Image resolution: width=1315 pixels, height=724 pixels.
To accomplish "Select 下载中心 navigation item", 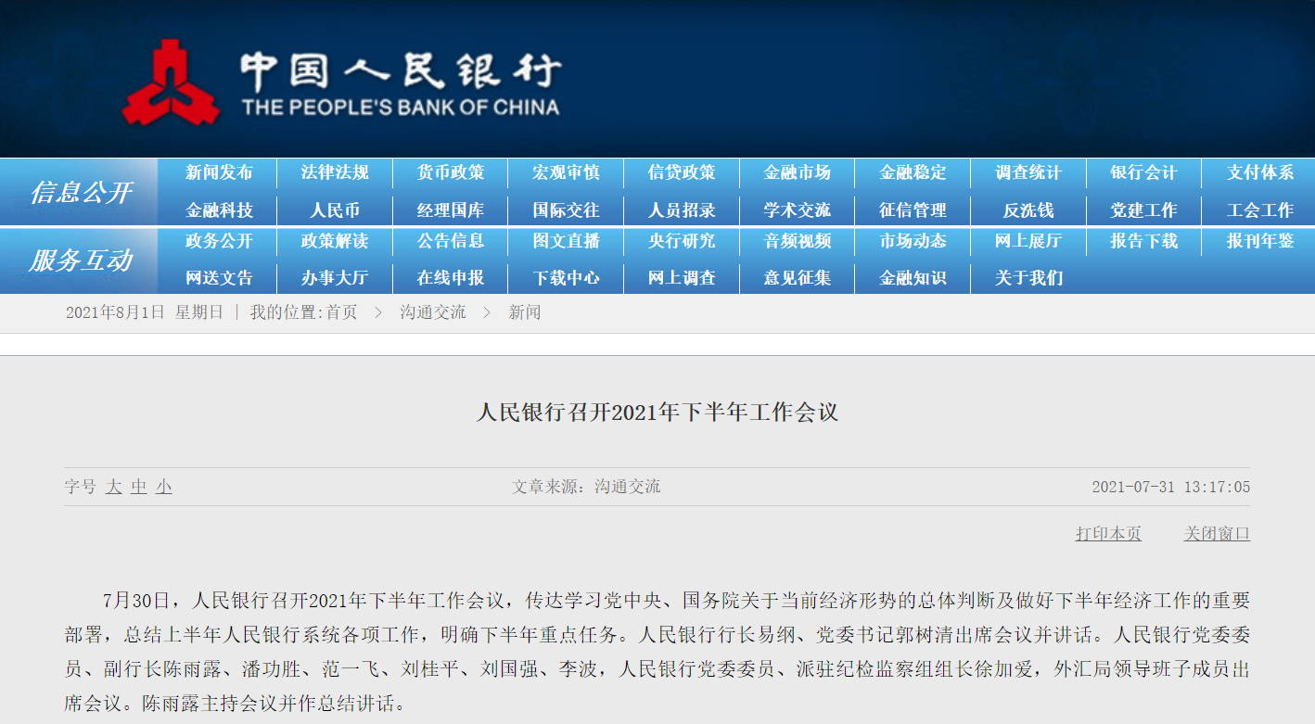I will point(566,278).
